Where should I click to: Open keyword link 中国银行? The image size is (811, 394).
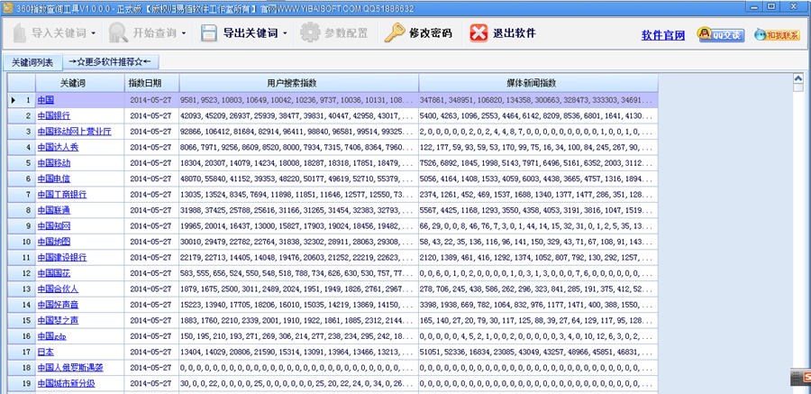[54, 115]
